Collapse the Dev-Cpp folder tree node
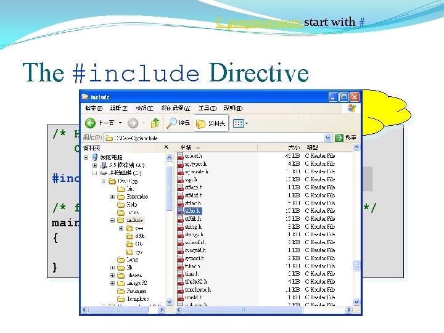444x333 pixels. [x=104, y=181]
